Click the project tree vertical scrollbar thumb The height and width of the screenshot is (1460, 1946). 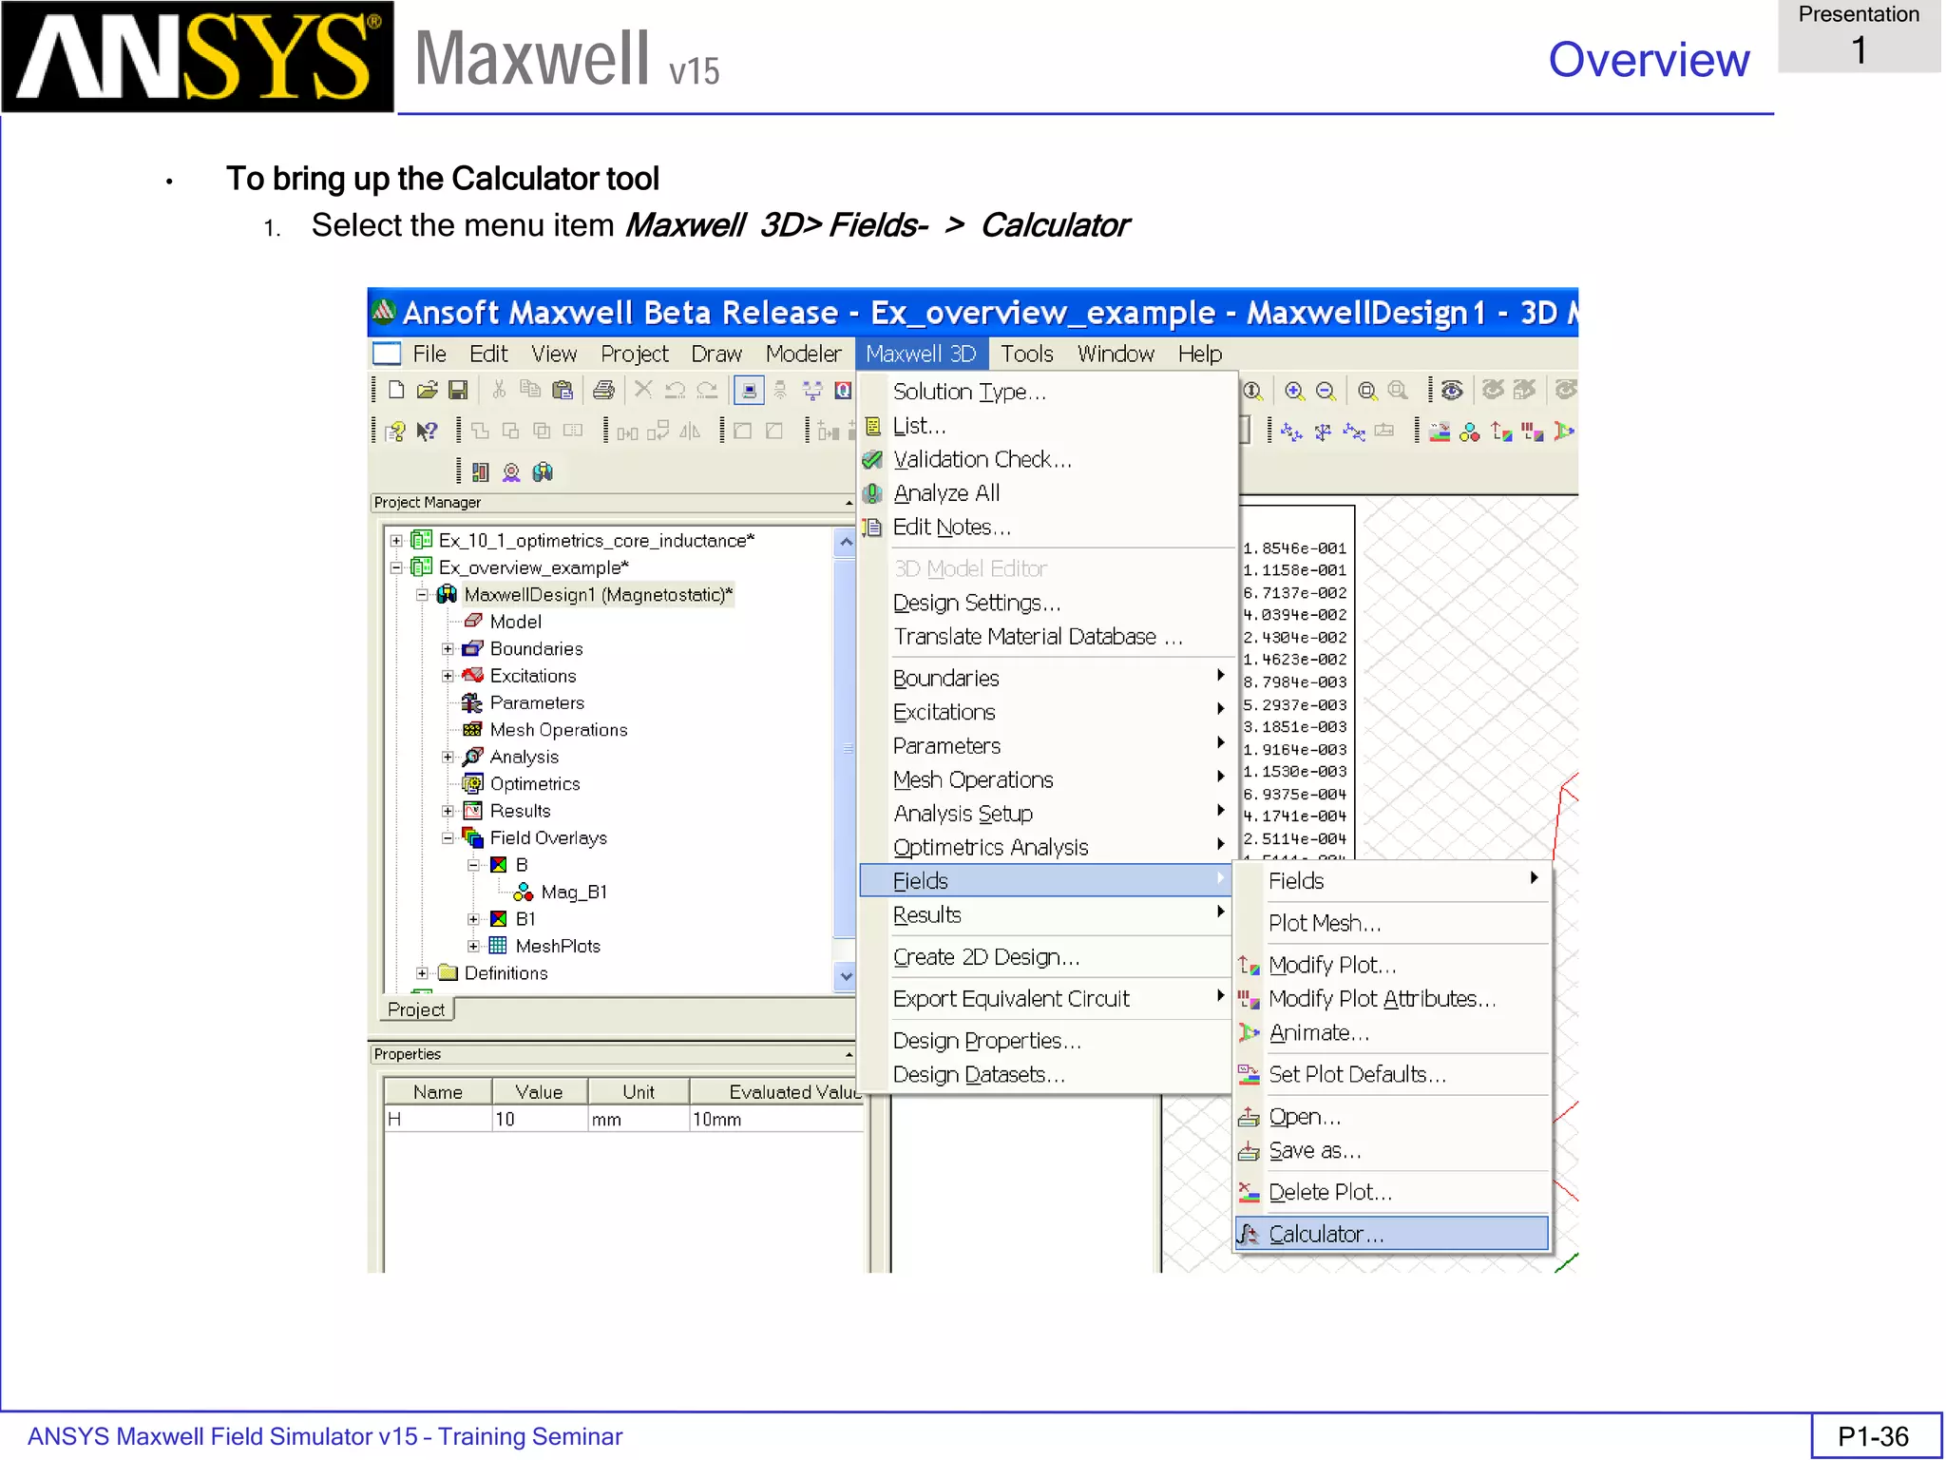pos(846,749)
